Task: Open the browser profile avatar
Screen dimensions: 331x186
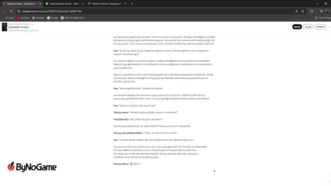Action: (327, 11)
